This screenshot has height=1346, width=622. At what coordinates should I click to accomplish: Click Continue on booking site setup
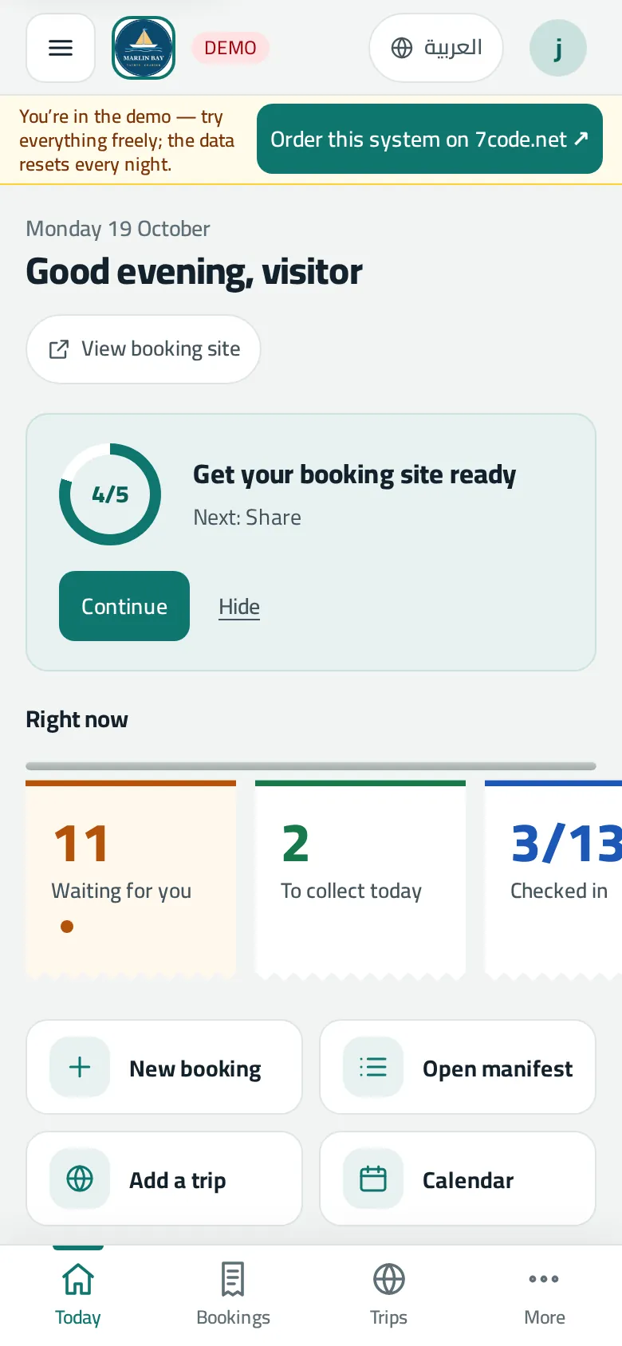pos(124,606)
